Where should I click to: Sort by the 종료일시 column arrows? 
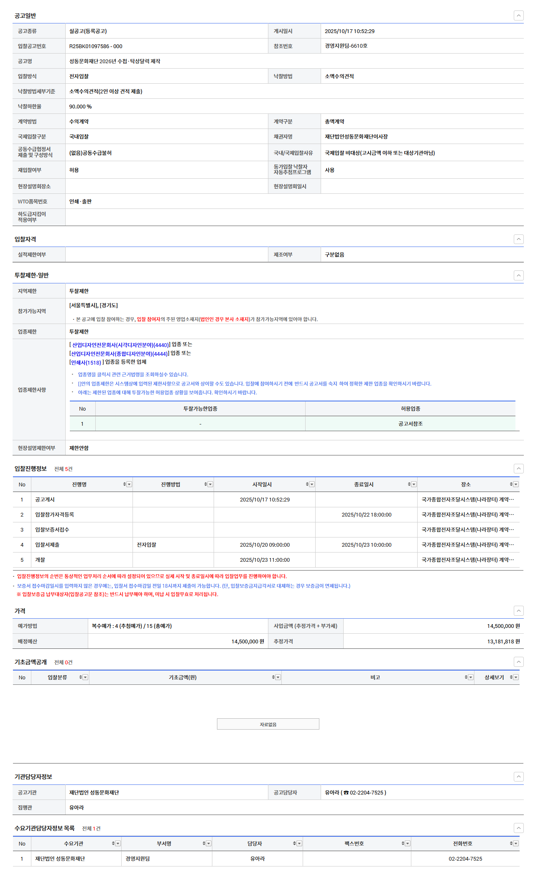point(409,484)
